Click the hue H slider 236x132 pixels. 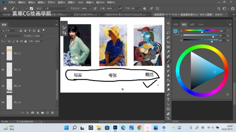pyautogui.click(x=201, y=30)
